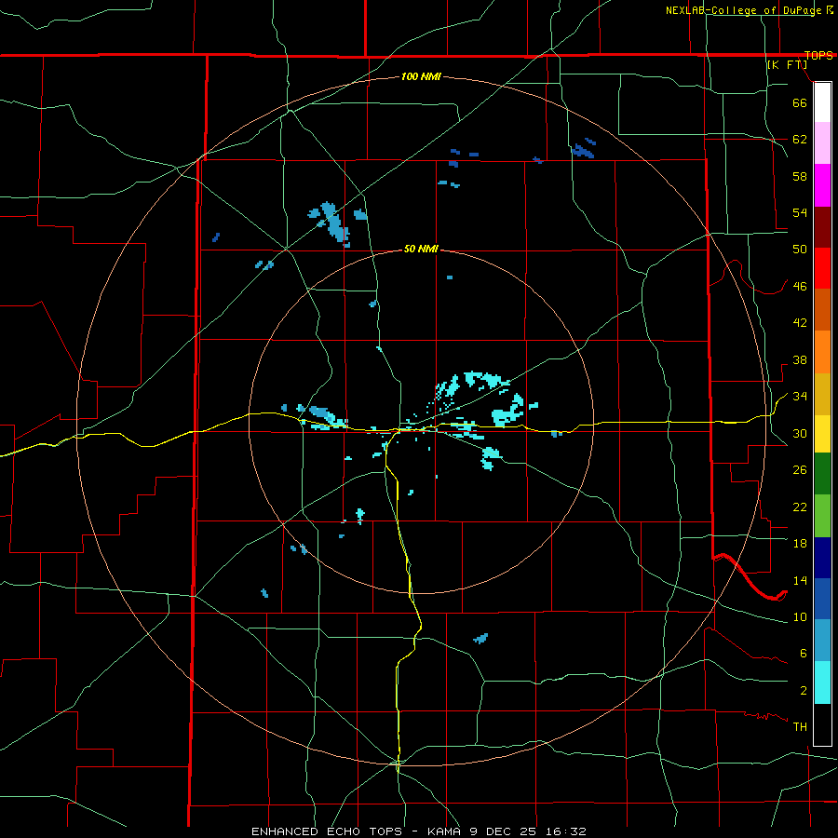Click legend value 18

[x=800, y=544]
